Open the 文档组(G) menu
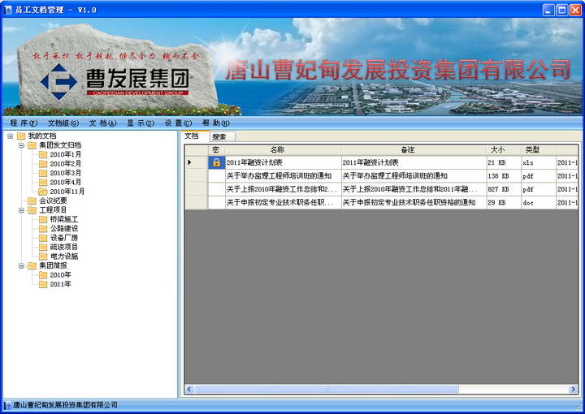 (x=63, y=123)
